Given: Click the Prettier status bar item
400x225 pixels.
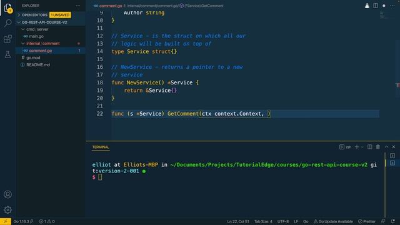Looking at the screenshot, I should click(x=367, y=221).
